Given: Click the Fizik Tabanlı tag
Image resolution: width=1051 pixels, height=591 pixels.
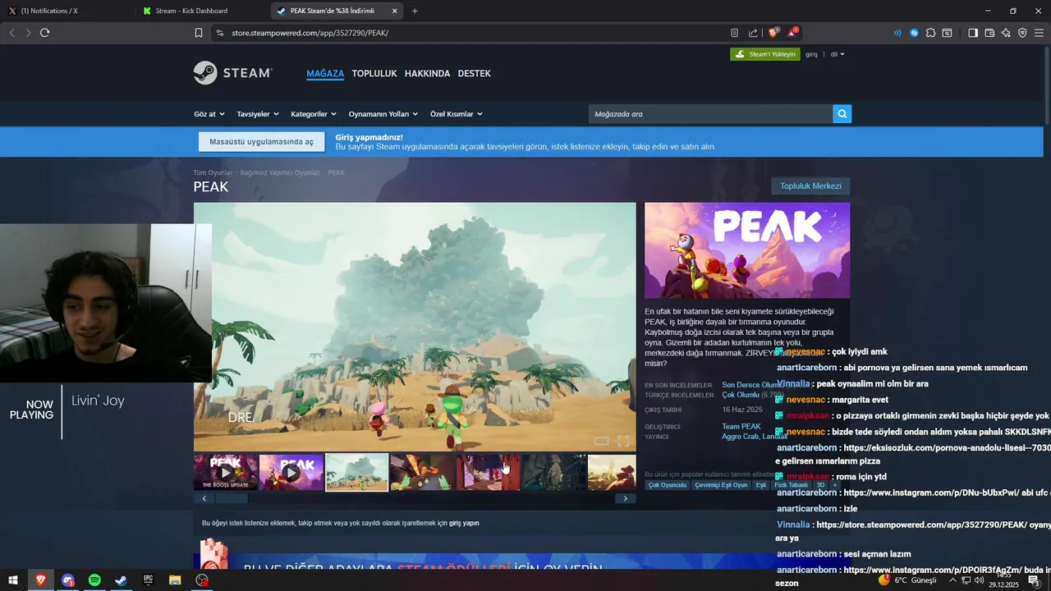Looking at the screenshot, I should click(x=792, y=485).
